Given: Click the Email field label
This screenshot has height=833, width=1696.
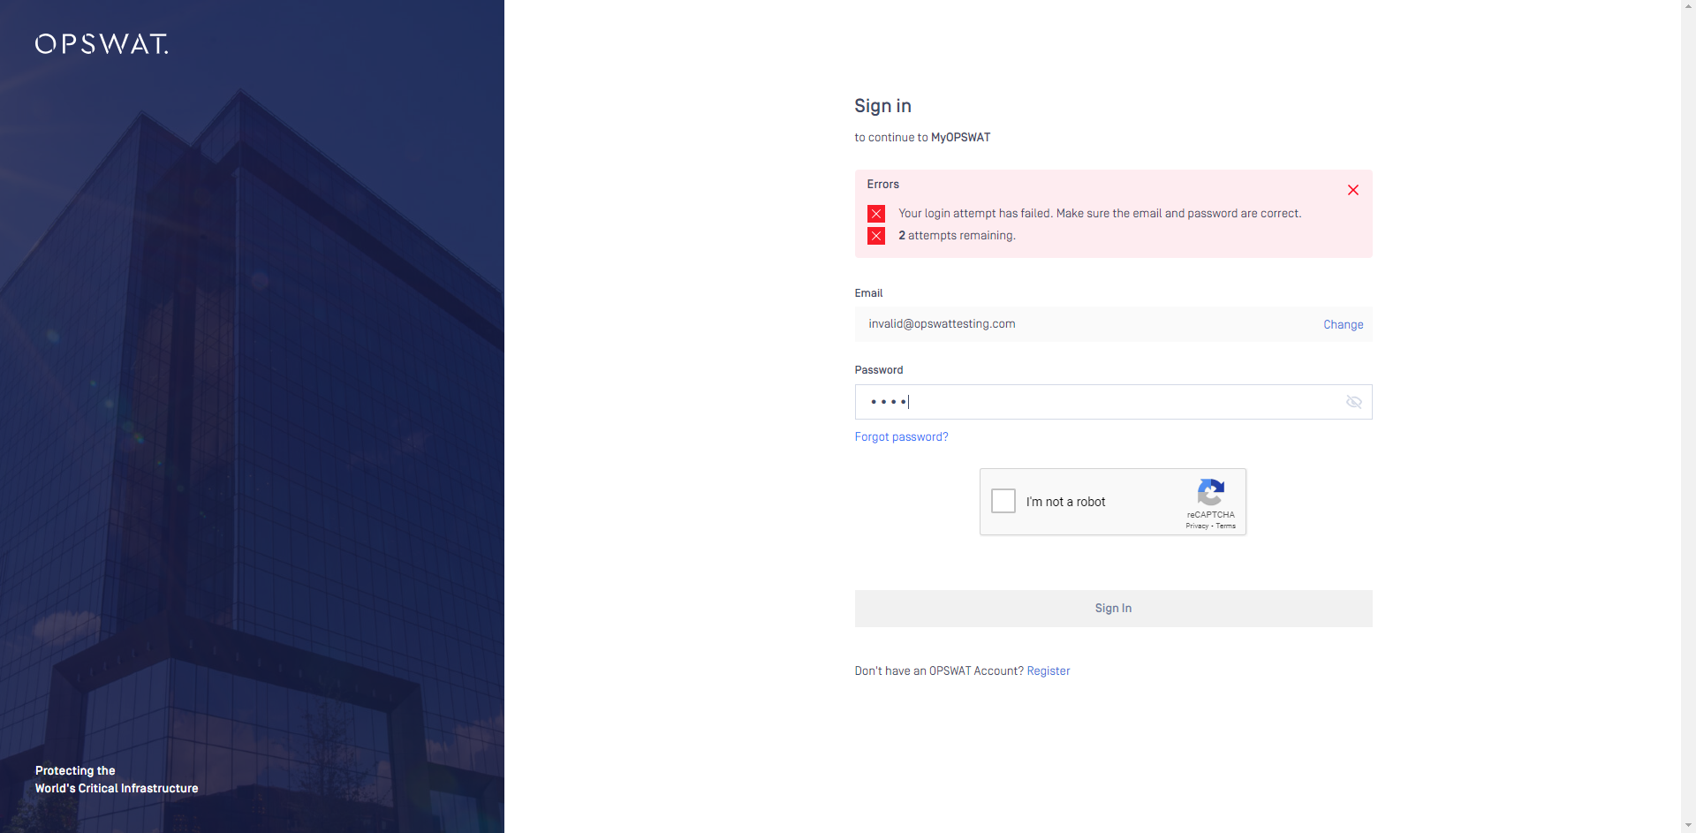Looking at the screenshot, I should pos(868,293).
